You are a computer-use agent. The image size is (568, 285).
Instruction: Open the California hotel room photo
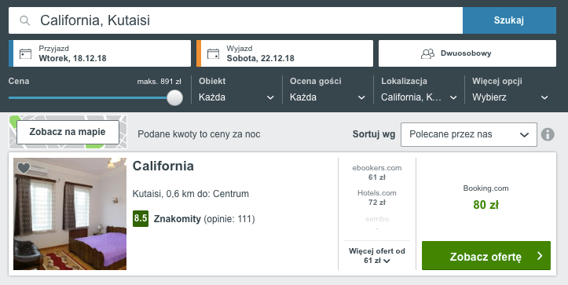pos(70,214)
